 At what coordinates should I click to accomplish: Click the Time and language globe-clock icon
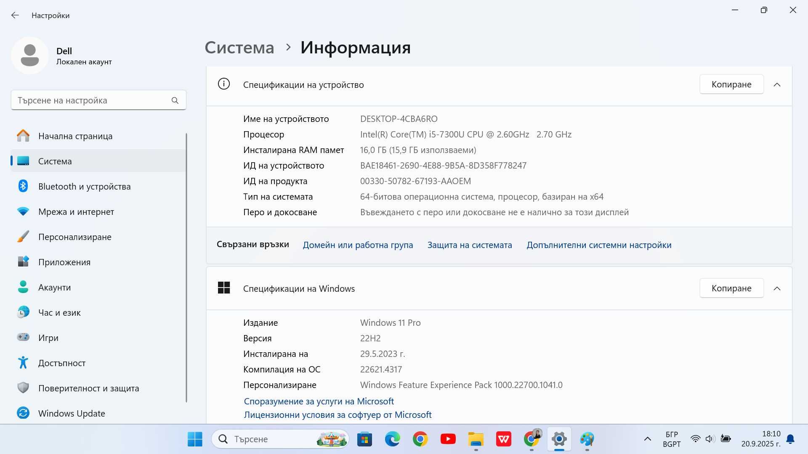23,312
